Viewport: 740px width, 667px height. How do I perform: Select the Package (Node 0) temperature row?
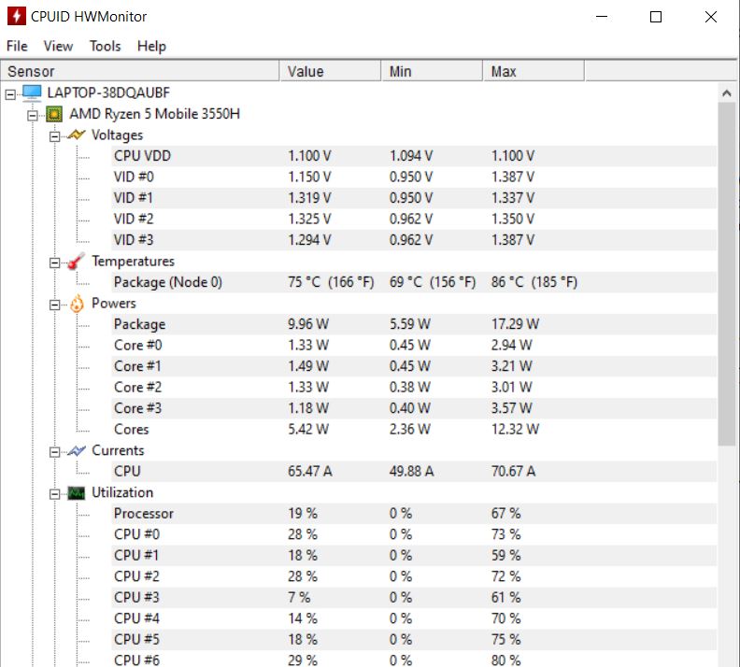(168, 282)
